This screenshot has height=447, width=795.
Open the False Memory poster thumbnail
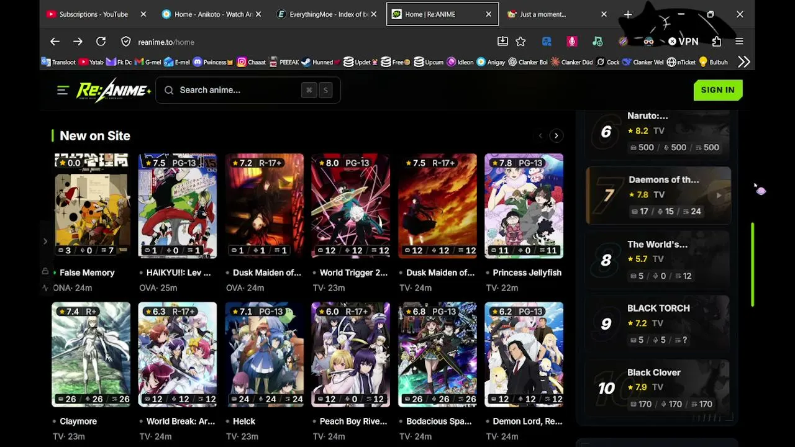[91, 205]
